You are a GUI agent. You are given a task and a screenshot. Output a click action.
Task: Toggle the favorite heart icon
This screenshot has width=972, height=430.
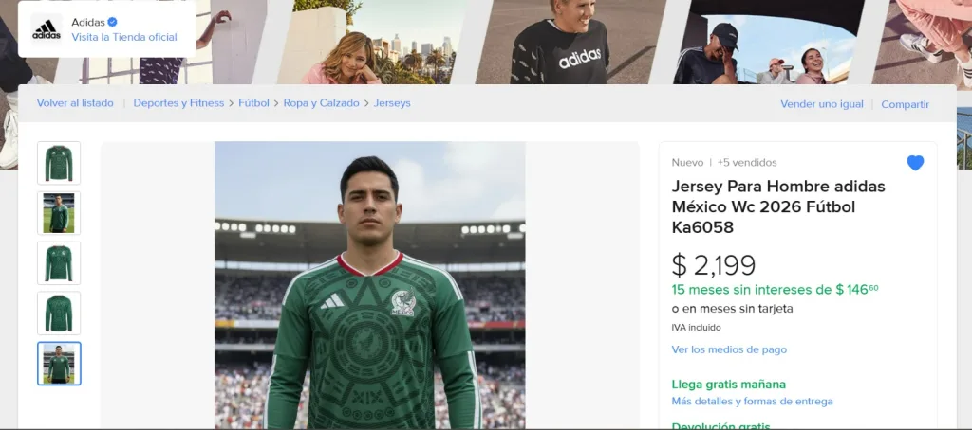[915, 163]
